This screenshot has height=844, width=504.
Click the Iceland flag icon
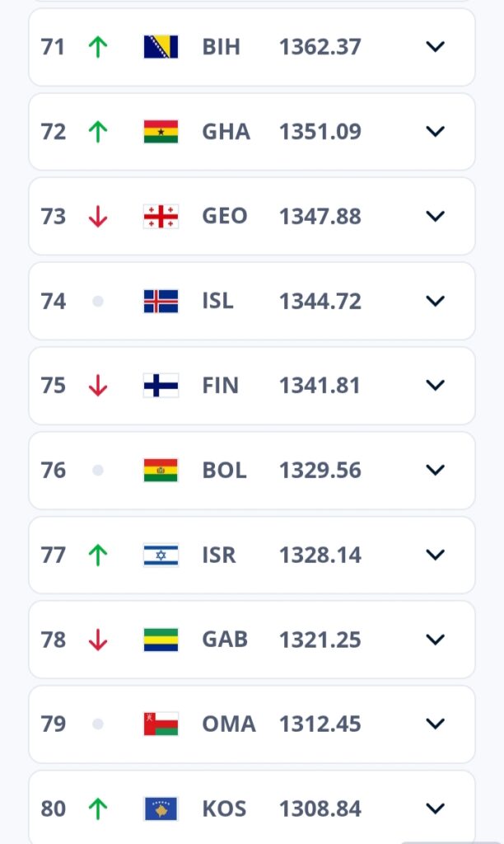(x=161, y=301)
